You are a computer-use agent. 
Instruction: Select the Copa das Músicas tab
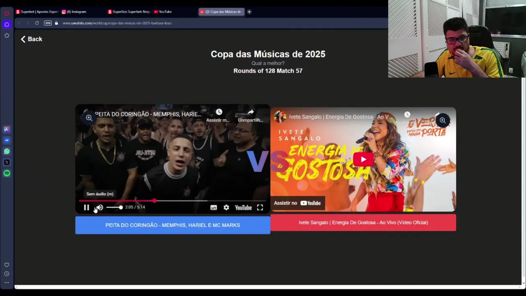pyautogui.click(x=221, y=12)
